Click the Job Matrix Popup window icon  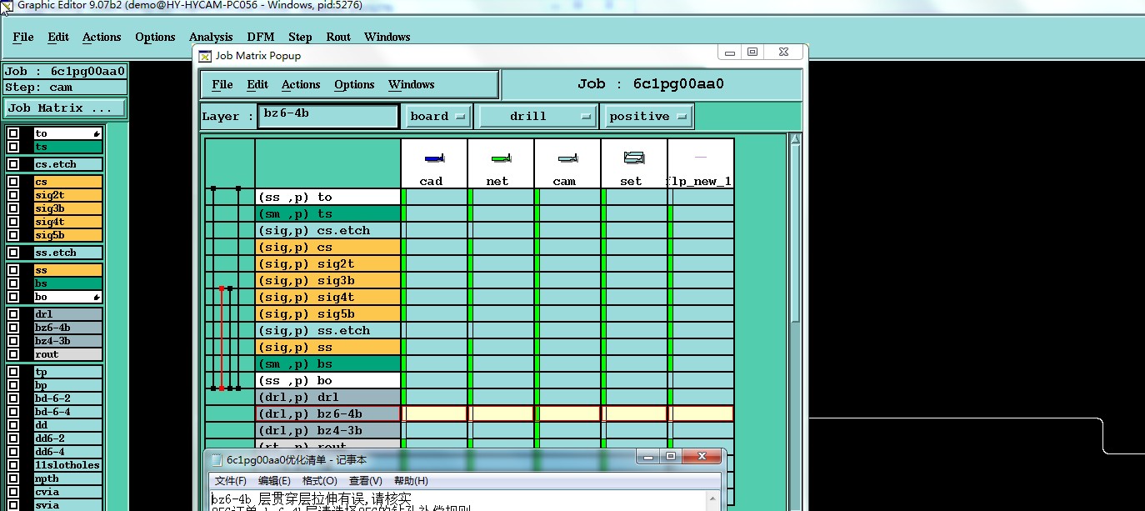(205, 56)
